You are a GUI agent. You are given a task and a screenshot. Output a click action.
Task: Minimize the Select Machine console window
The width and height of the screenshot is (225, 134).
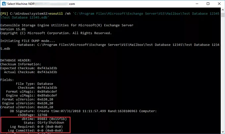(197, 4)
